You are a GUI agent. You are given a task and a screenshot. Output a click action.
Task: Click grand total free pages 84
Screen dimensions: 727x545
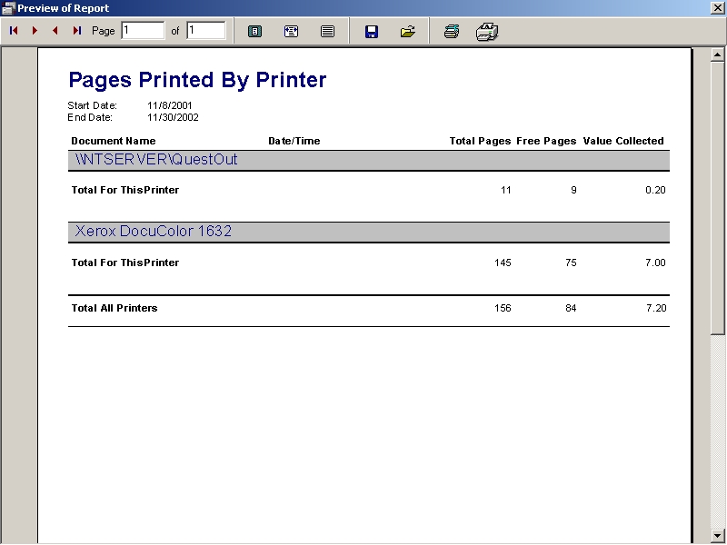[x=571, y=308]
